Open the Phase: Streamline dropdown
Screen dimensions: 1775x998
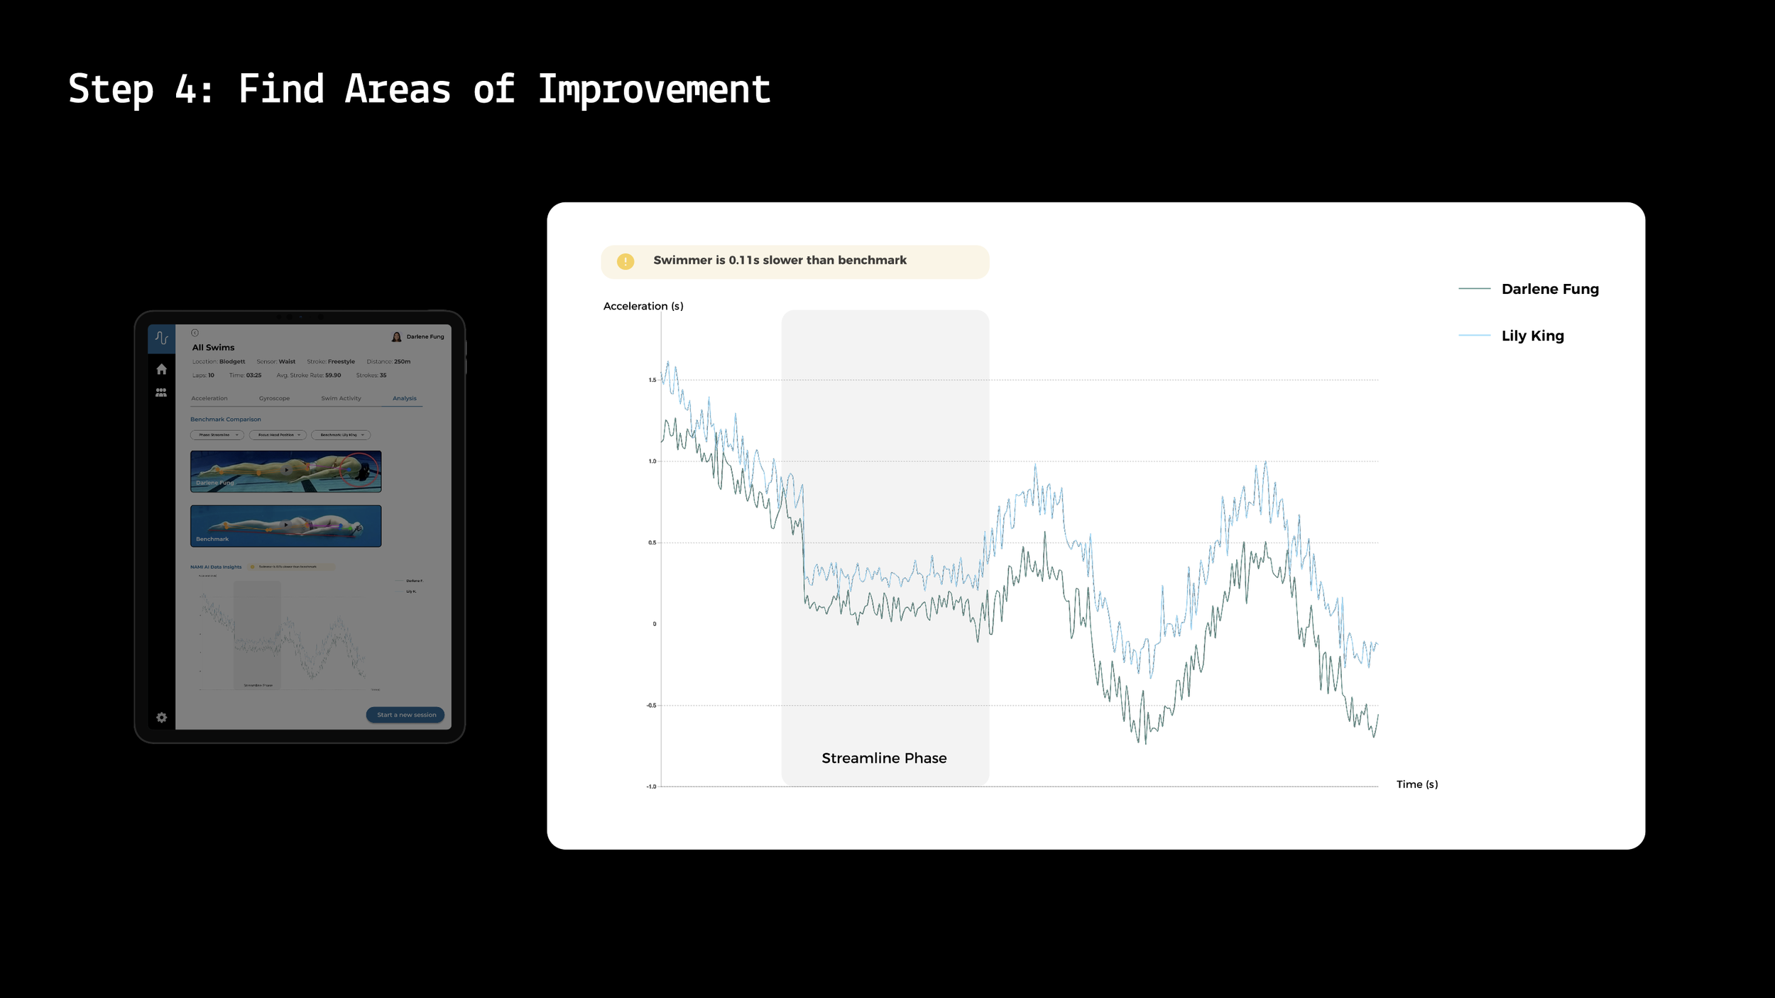click(x=217, y=435)
